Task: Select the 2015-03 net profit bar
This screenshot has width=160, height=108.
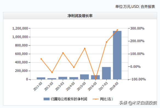Action: click(x=84, y=77)
